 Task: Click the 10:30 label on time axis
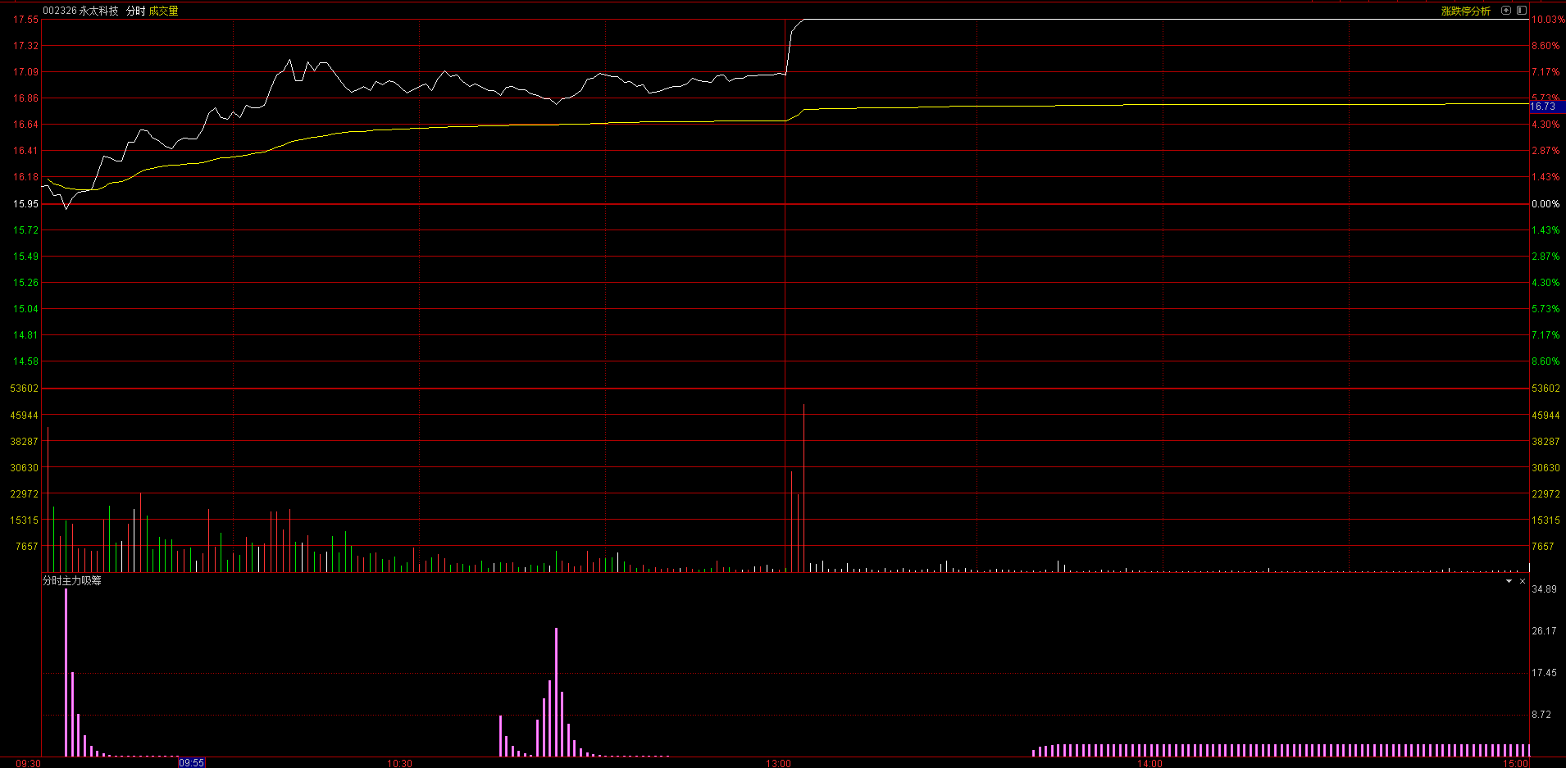coord(399,763)
